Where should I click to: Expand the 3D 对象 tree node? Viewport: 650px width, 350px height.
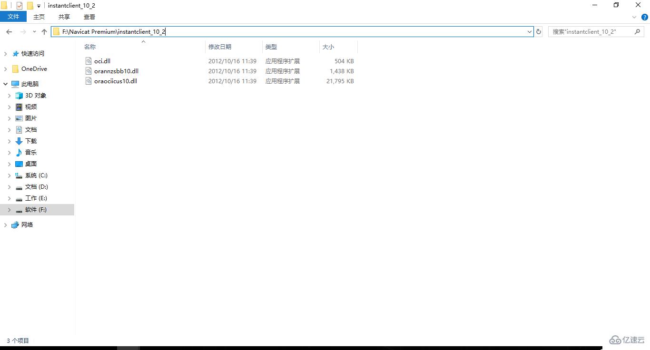click(10, 95)
